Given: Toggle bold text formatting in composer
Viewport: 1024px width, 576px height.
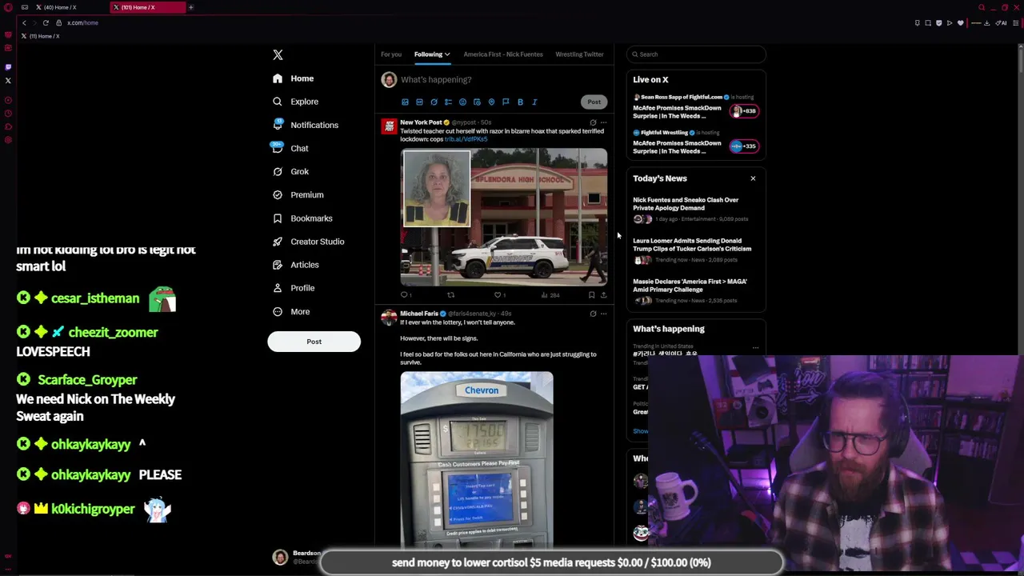Looking at the screenshot, I should click(x=520, y=102).
